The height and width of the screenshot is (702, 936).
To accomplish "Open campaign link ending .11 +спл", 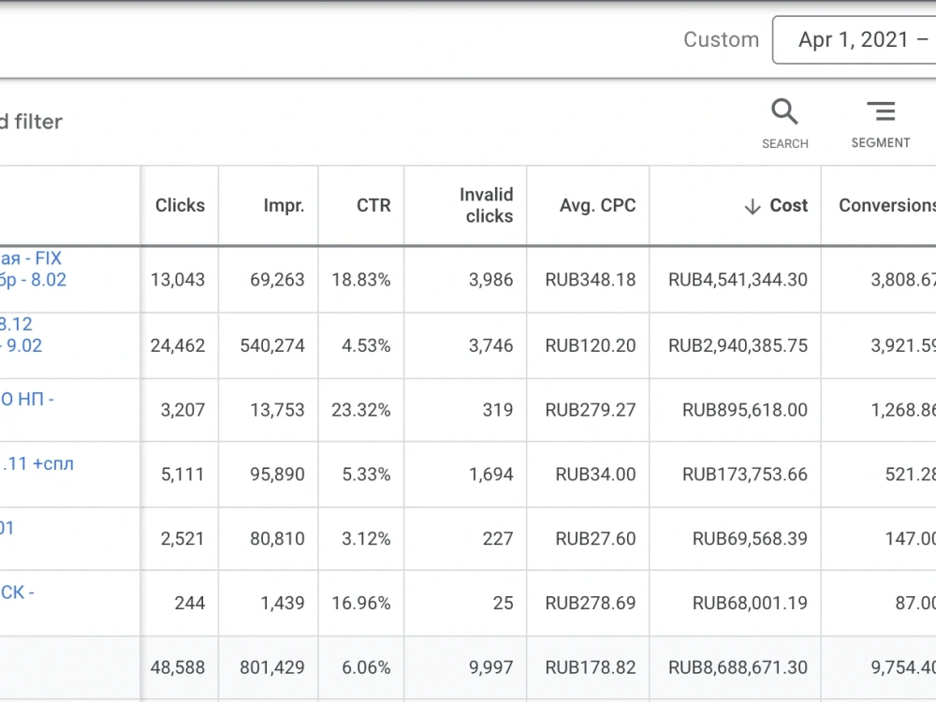I will tap(37, 463).
